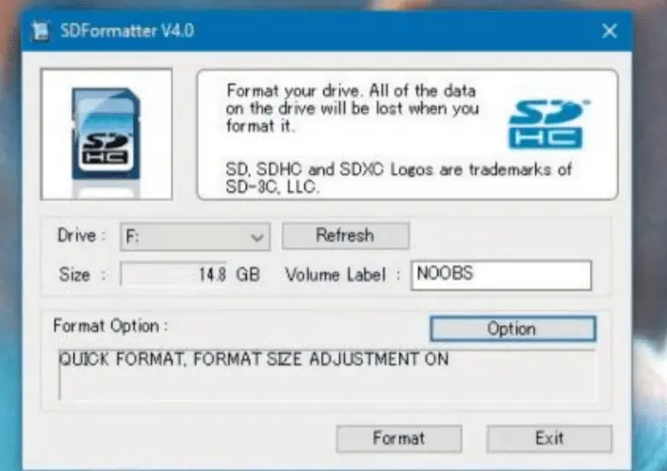
Task: Click the 'Format Option :' label
Action: (110, 326)
